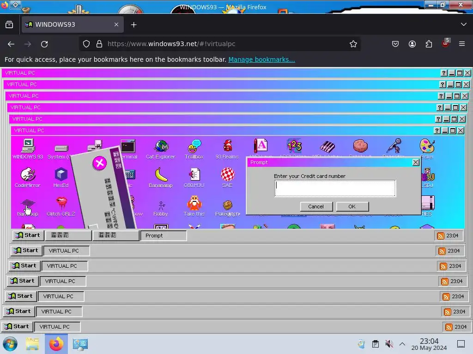Open Cat Explorer browser icon

point(160,149)
